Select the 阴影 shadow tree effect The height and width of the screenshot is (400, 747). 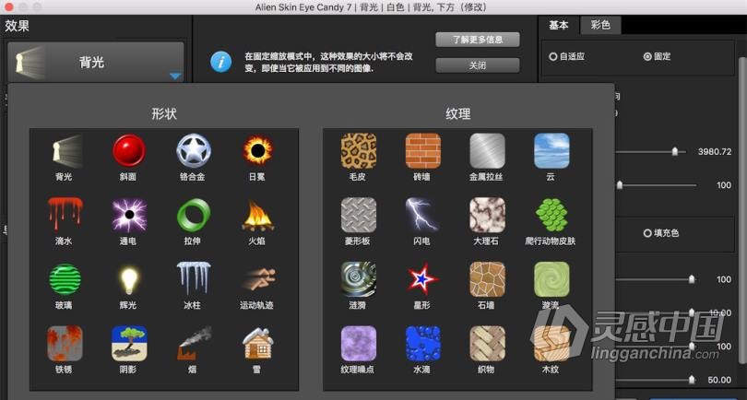[x=128, y=344]
